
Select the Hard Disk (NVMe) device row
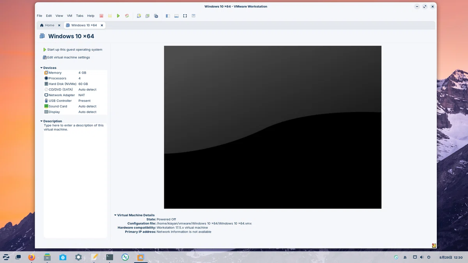click(x=75, y=84)
